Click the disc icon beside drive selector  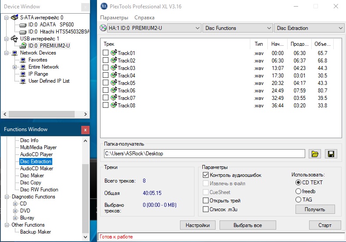point(103,28)
